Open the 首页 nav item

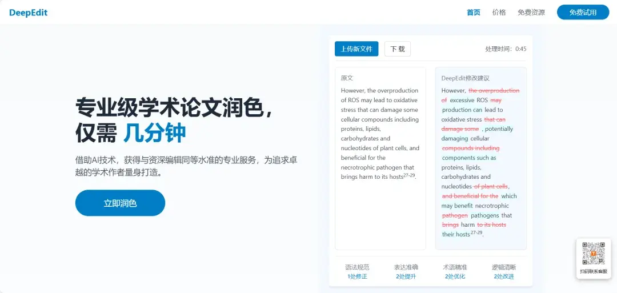tap(474, 13)
